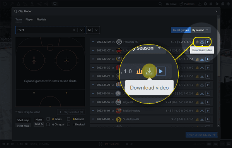Screen dimensions: 232x148
Task: Switch to Latest games view
Action: click(x=181, y=30)
